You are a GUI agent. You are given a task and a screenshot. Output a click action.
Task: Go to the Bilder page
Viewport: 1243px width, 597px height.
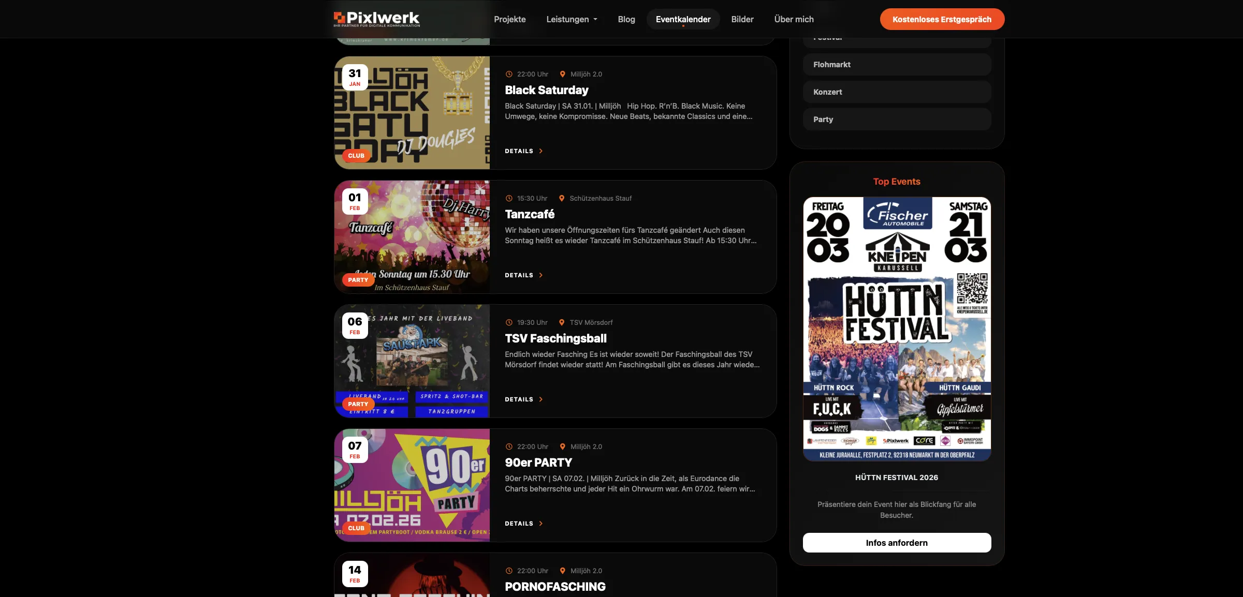(x=742, y=19)
